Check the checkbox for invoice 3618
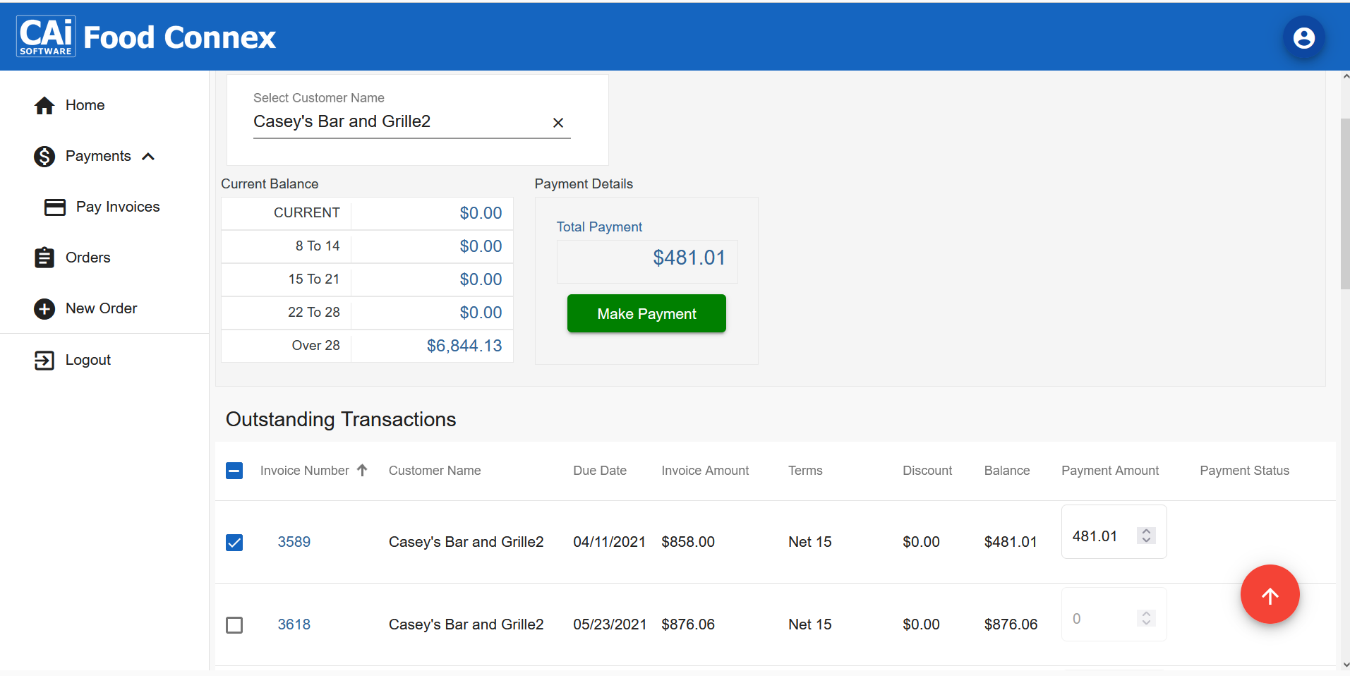The height and width of the screenshot is (676, 1350). coord(234,624)
